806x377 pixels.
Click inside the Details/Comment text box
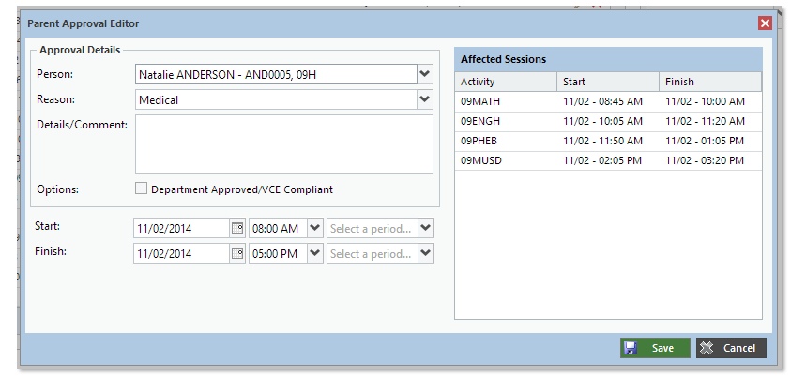pyautogui.click(x=283, y=144)
